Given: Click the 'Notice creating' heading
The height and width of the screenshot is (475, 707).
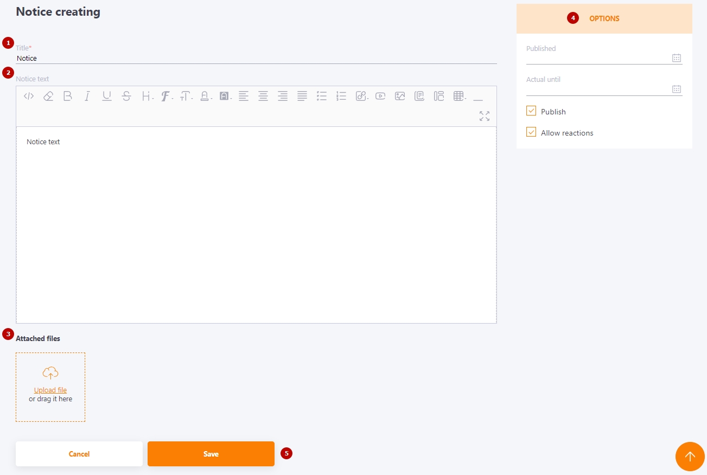Looking at the screenshot, I should click(58, 11).
